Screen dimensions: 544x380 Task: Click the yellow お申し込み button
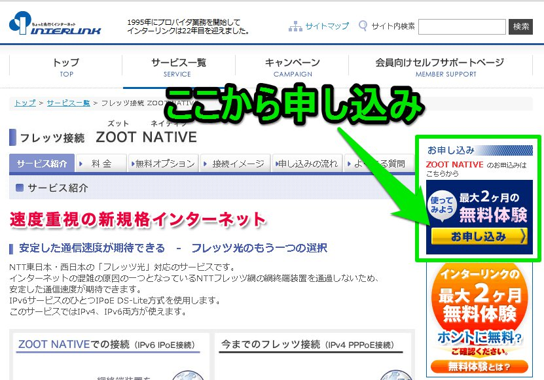click(x=479, y=237)
